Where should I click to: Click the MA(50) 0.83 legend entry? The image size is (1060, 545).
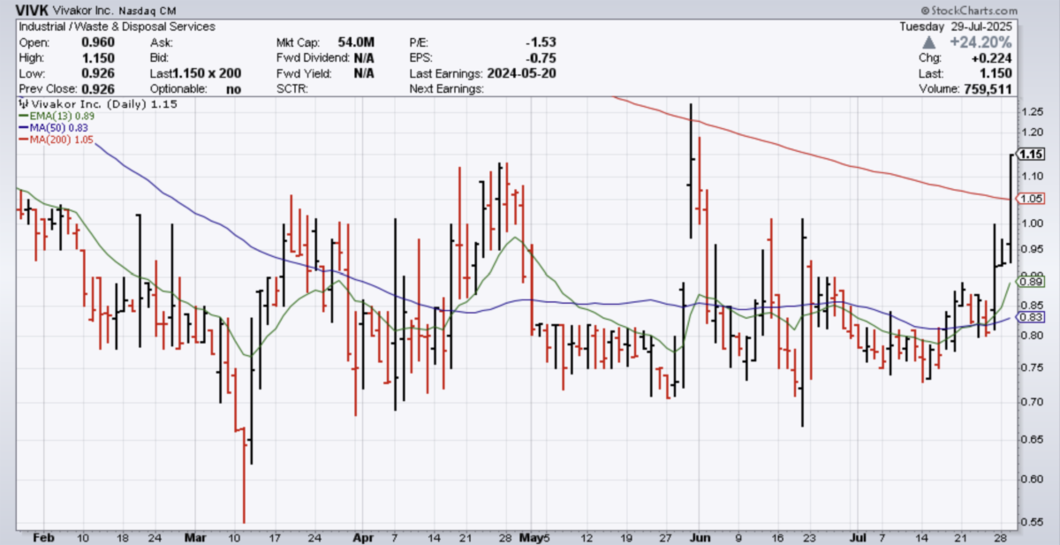[x=55, y=127]
